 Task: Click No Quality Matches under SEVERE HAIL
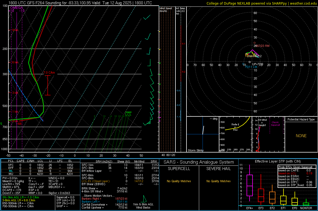218,181
